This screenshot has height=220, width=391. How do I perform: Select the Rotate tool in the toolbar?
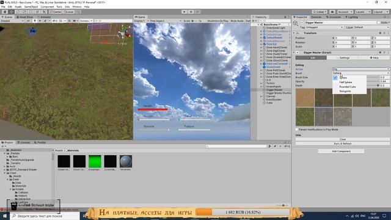pyautogui.click(x=18, y=12)
